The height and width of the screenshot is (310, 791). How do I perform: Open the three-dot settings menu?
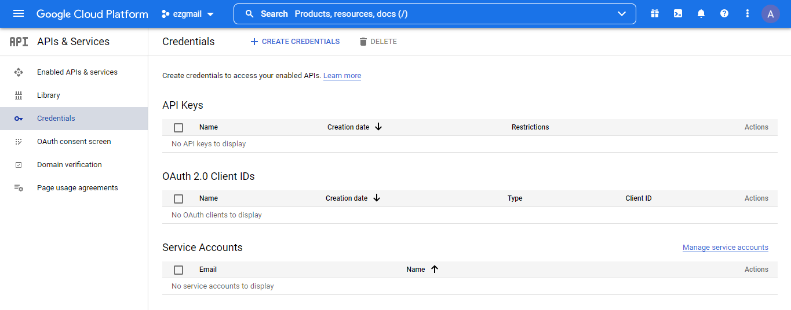[748, 14]
